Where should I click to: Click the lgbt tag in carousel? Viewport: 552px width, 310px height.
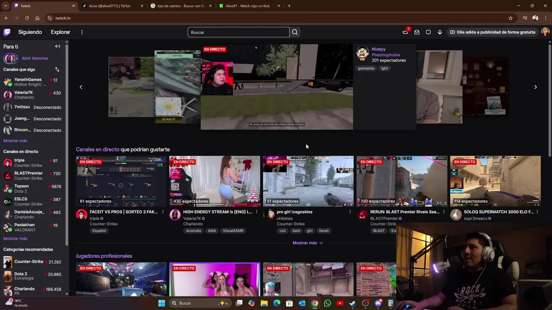pyautogui.click(x=384, y=68)
